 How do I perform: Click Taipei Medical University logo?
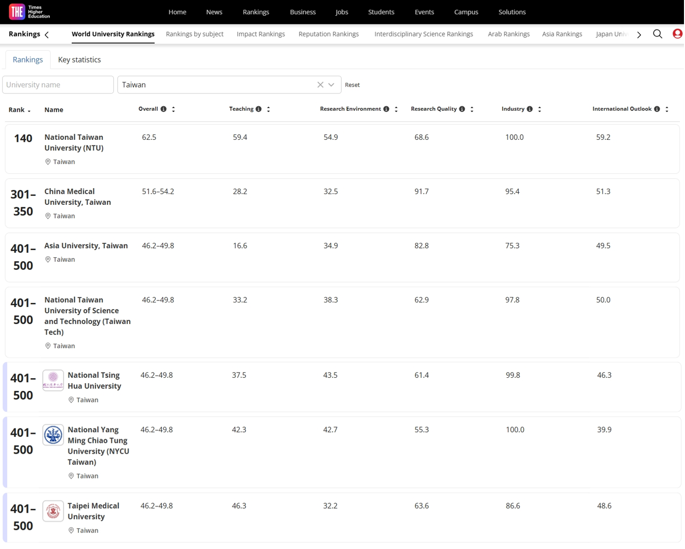click(53, 511)
